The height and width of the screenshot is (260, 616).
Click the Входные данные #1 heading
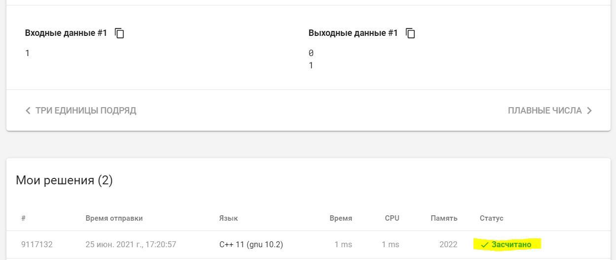pos(66,33)
